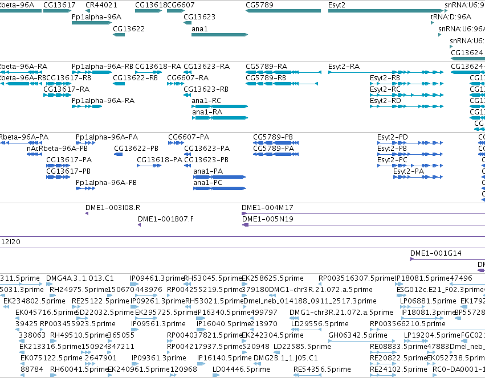Select clone end DME1-003I08.R
This screenshot has width=485, height=378.
pos(87,213)
